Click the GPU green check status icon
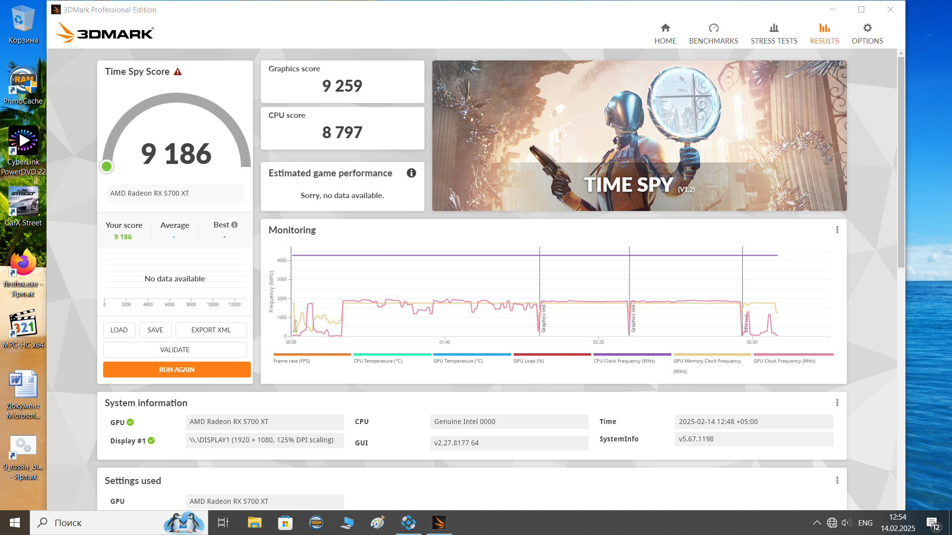The image size is (952, 535). pos(130,422)
